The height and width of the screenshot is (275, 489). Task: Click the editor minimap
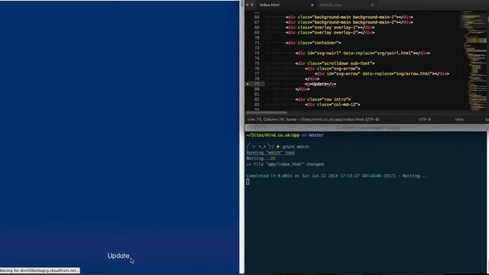tap(474, 61)
